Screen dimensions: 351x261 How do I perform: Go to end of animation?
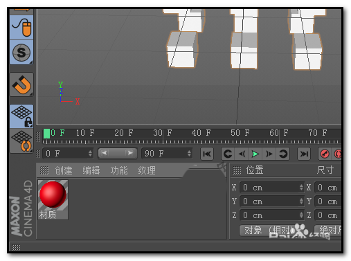[x=304, y=154]
